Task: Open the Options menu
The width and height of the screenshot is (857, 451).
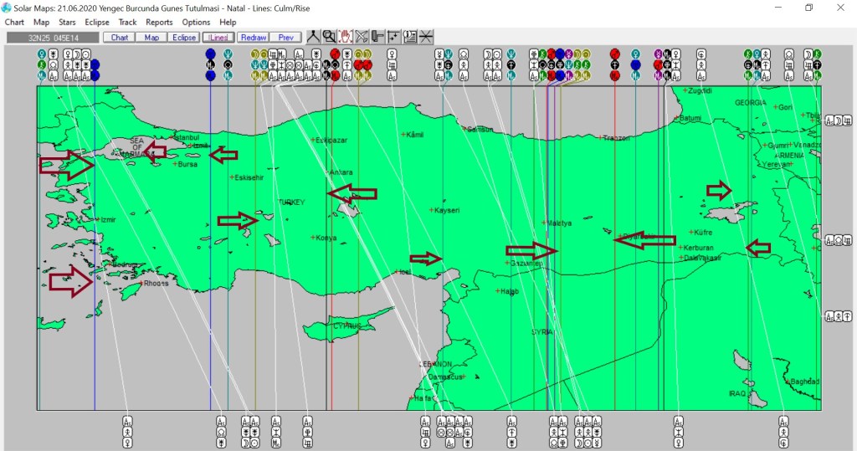Action: pyautogui.click(x=196, y=22)
